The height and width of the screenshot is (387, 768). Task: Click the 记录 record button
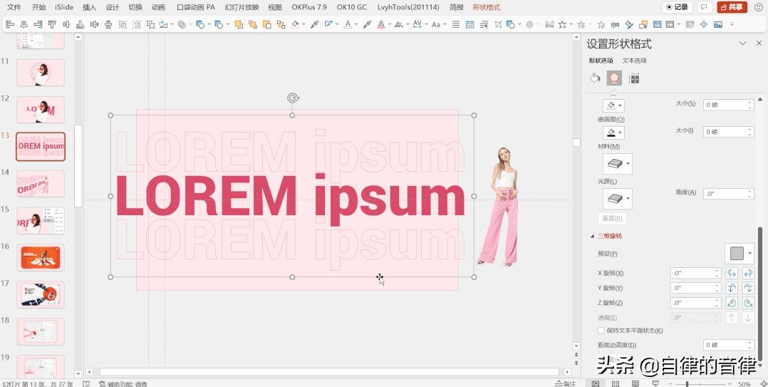click(x=678, y=7)
